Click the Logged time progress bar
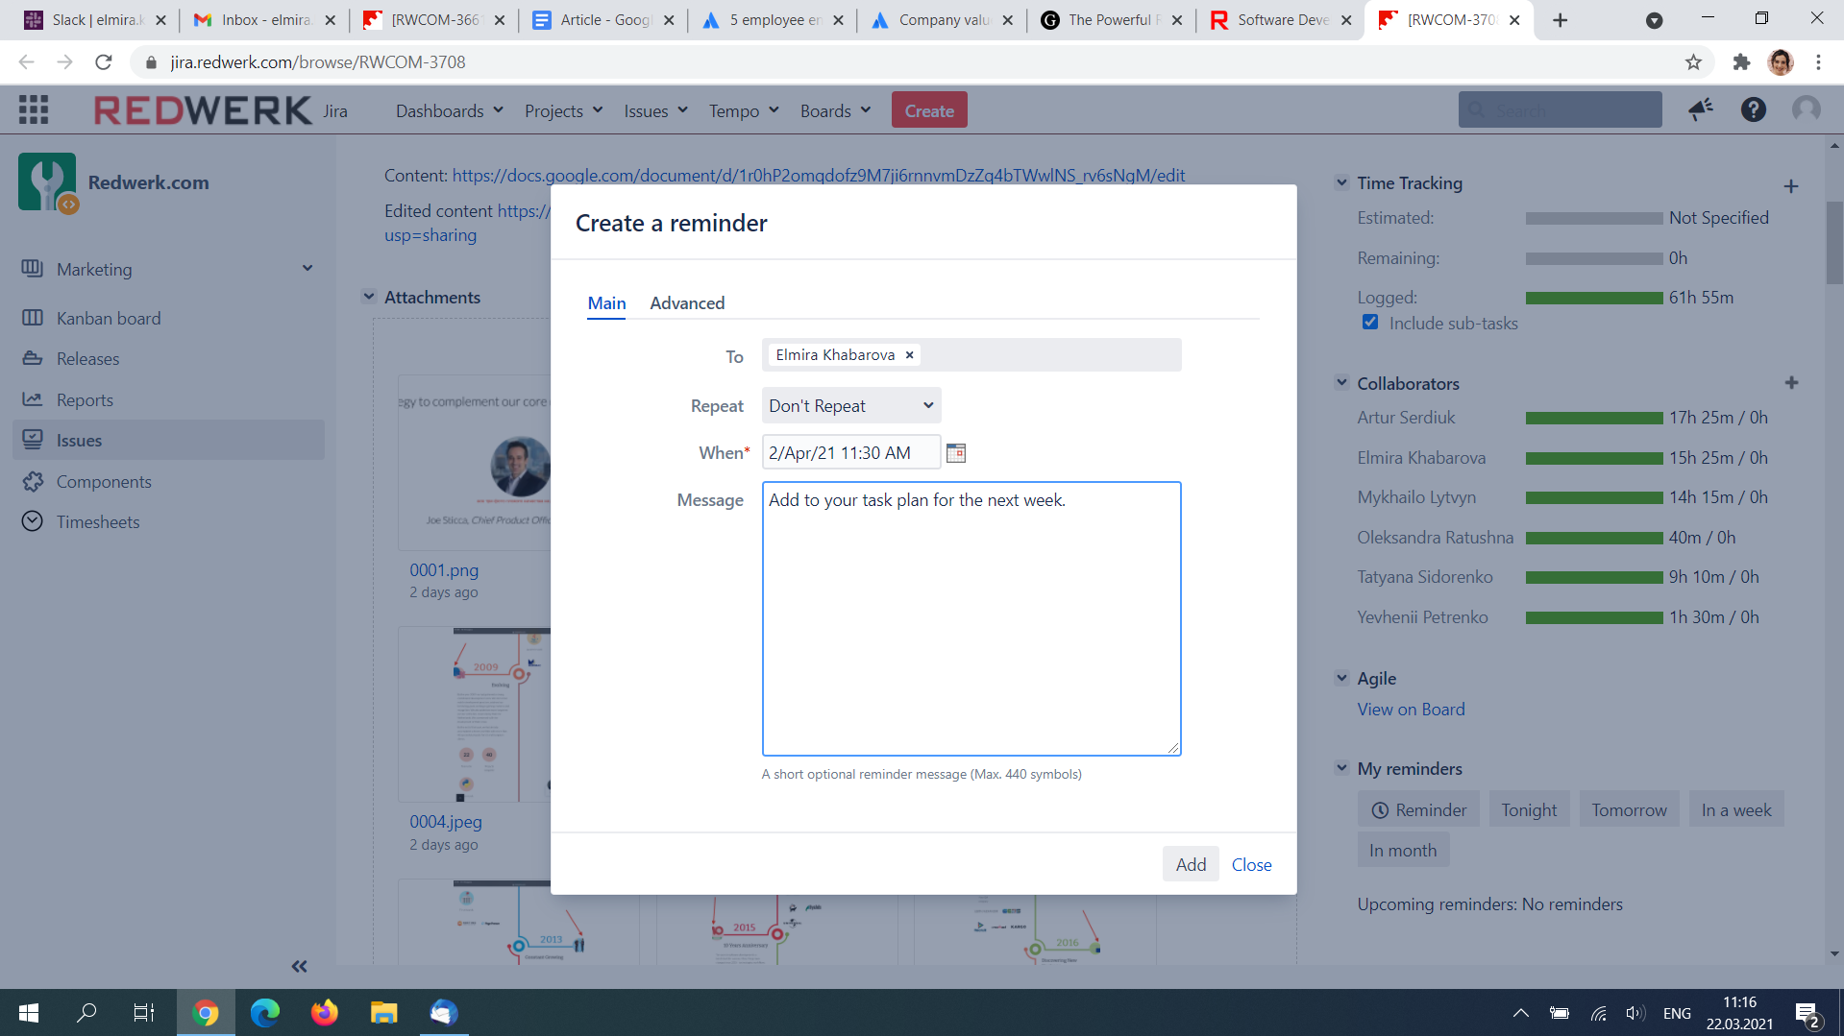Screen dimensions: 1844x1036 point(1594,299)
